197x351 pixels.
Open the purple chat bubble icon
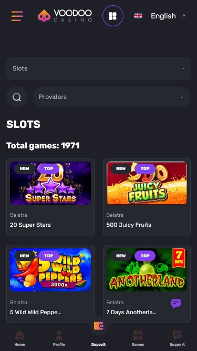click(x=176, y=304)
